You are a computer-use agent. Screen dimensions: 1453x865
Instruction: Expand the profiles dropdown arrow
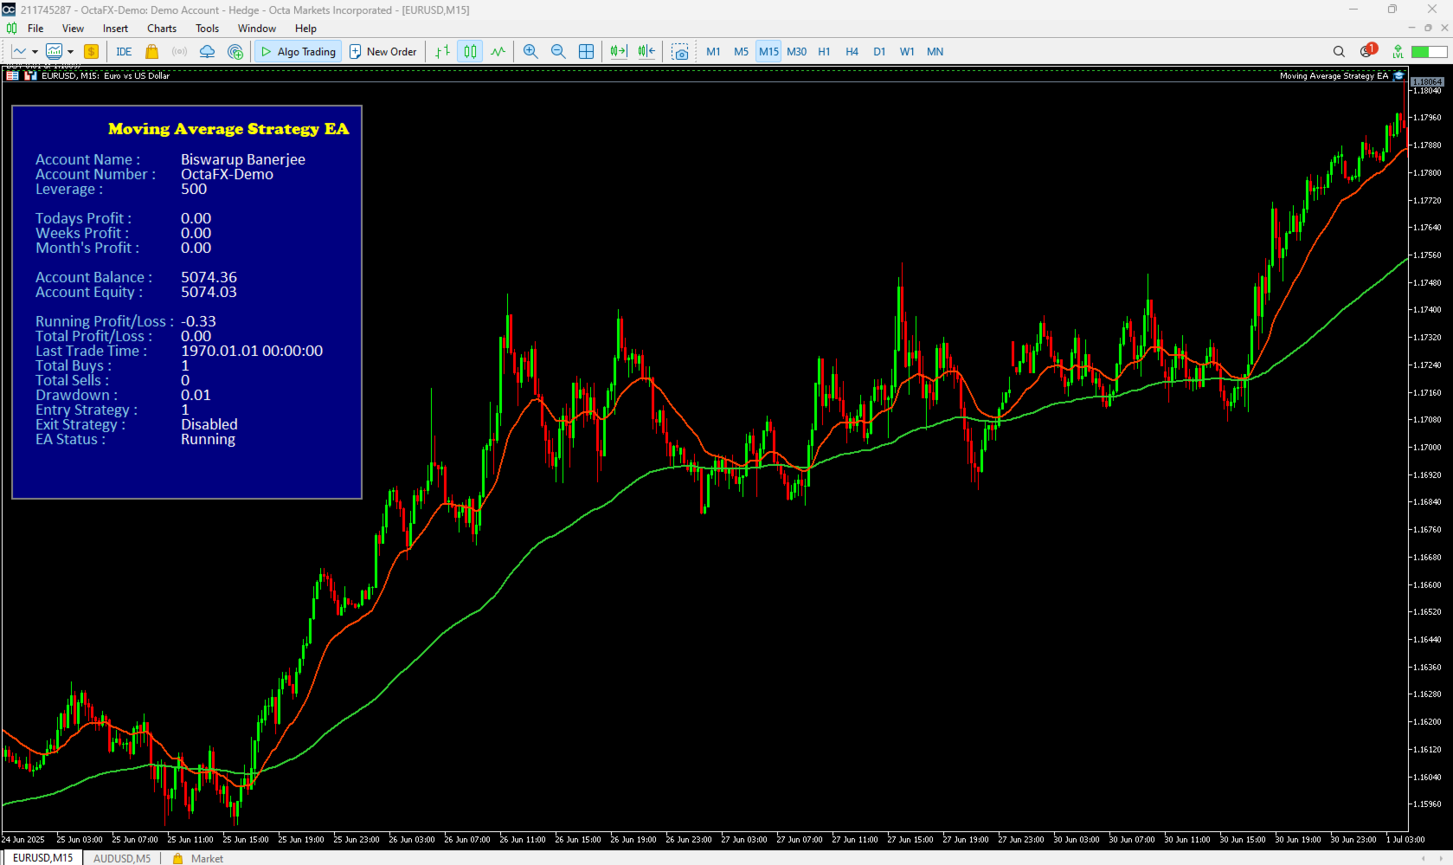pos(70,52)
